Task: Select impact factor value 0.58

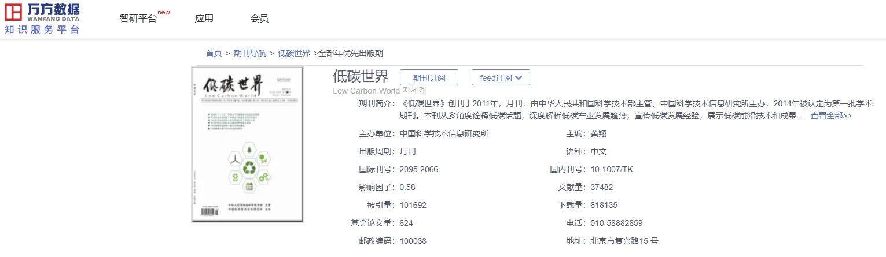Action: [407, 187]
